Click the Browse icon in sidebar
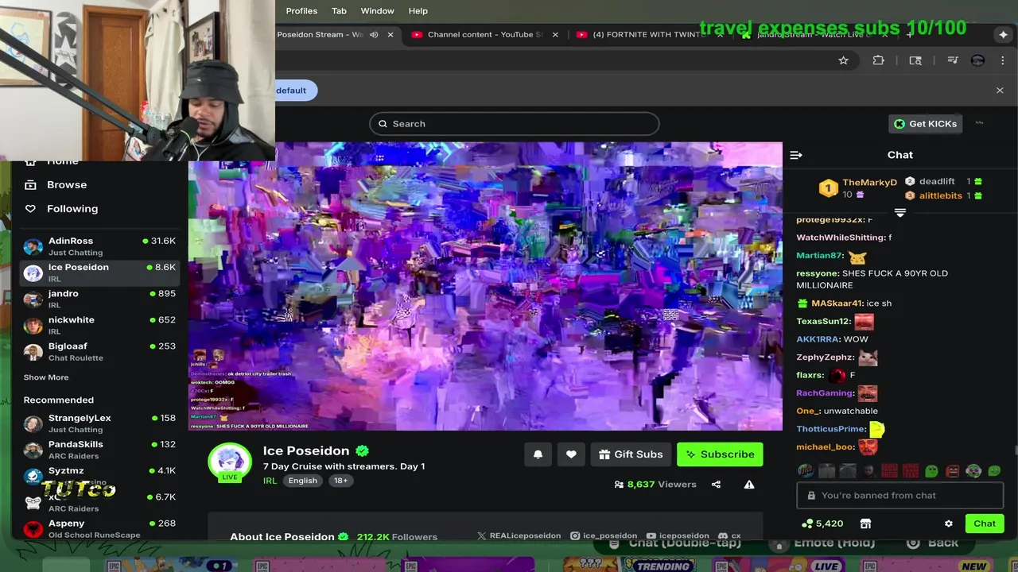Image resolution: width=1018 pixels, height=572 pixels. pyautogui.click(x=30, y=184)
